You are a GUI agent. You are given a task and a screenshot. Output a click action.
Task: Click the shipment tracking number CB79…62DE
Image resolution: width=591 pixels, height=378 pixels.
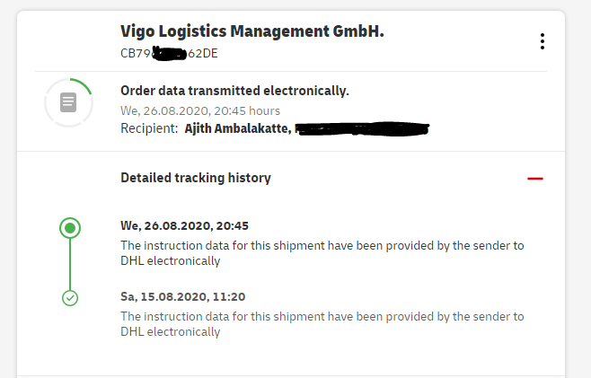click(169, 53)
